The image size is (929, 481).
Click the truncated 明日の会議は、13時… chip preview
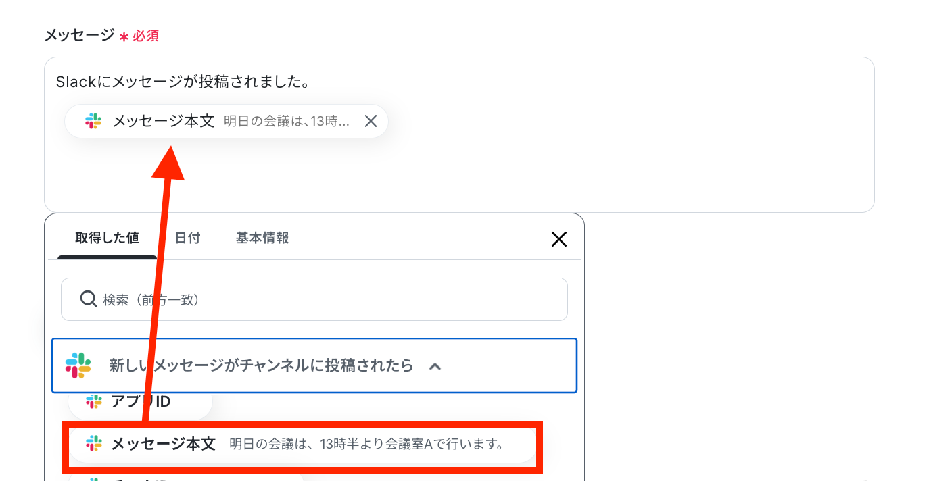tap(287, 121)
